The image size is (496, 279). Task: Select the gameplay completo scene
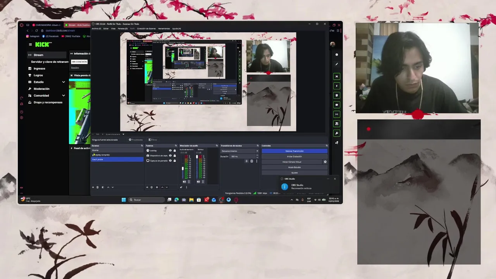click(117, 155)
